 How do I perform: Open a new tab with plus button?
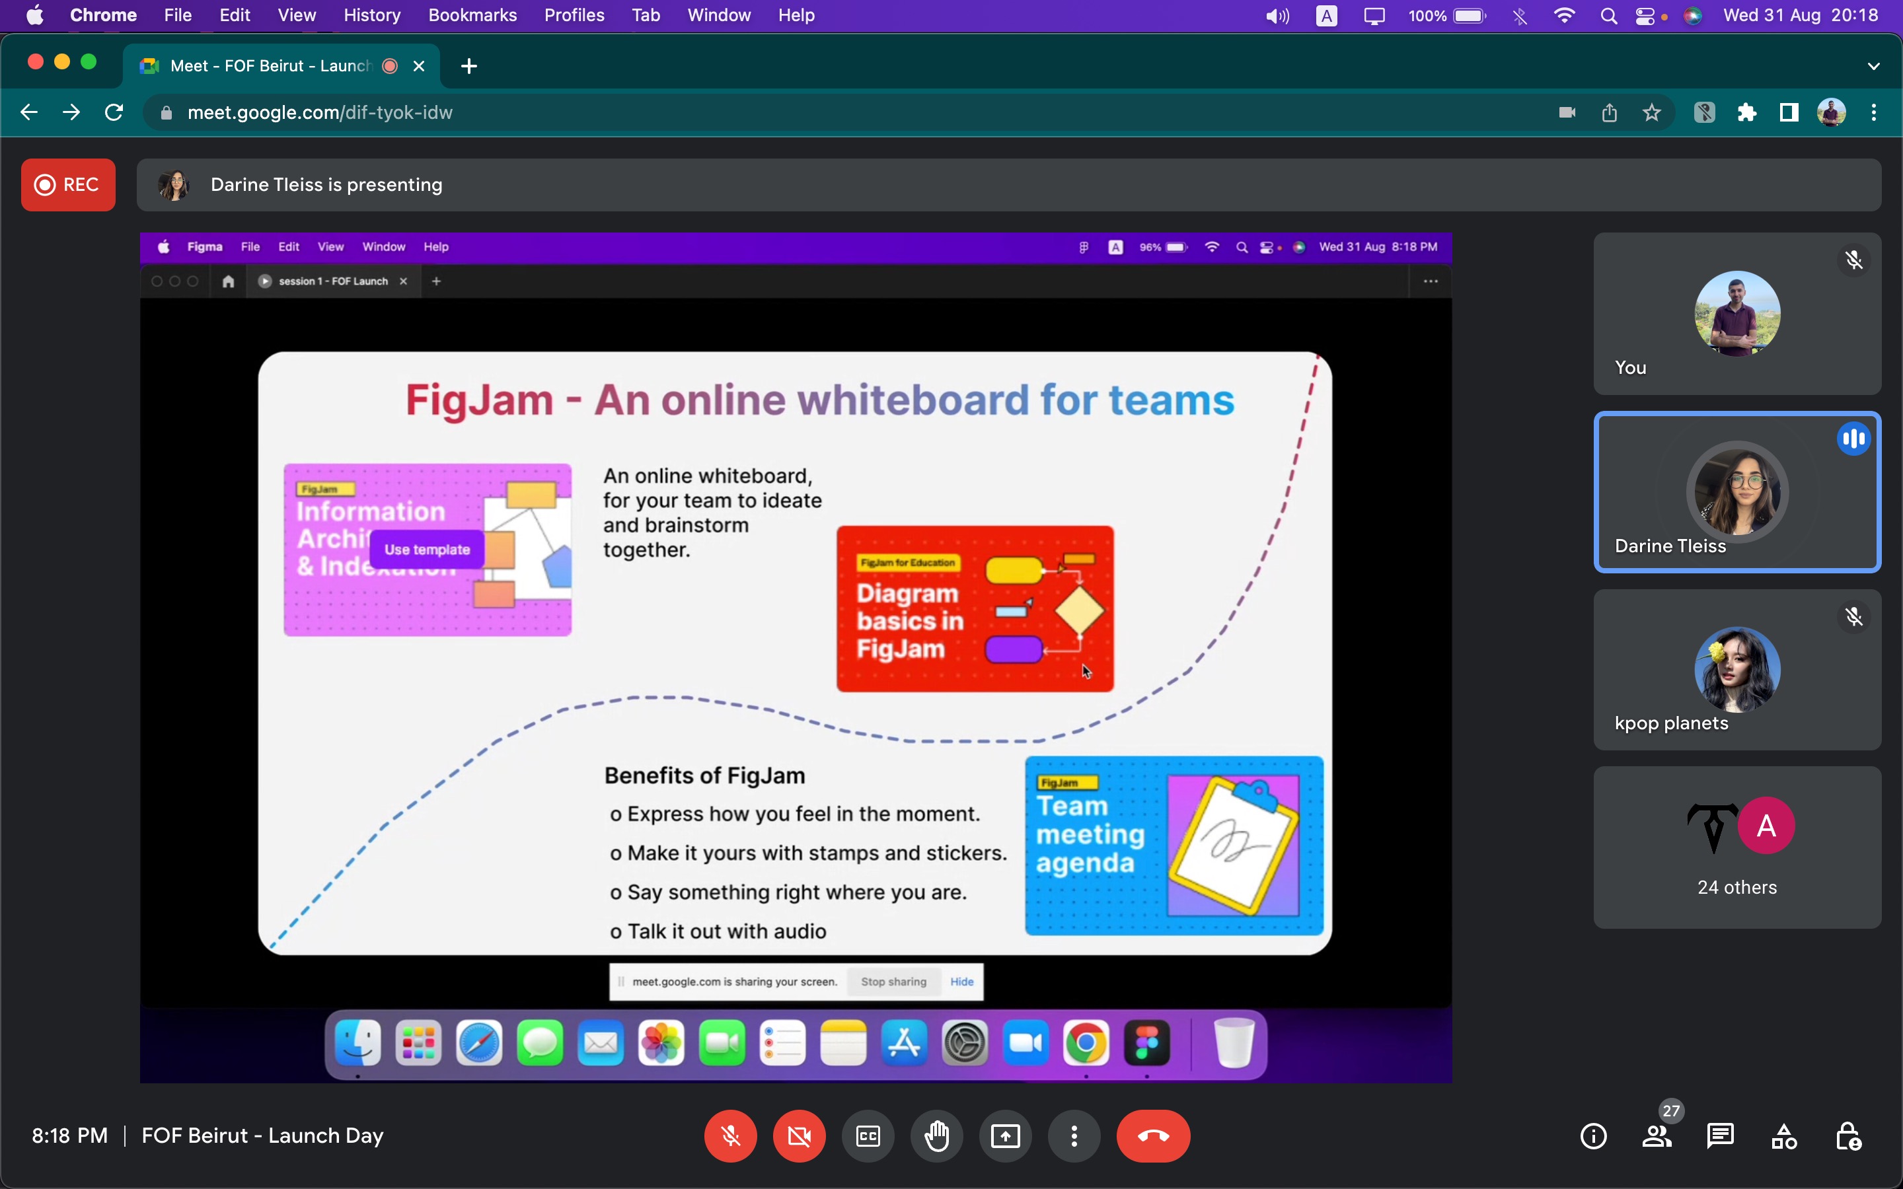tap(469, 66)
